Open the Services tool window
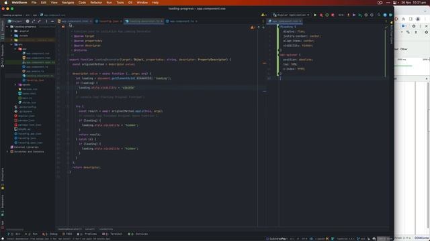 138,234
